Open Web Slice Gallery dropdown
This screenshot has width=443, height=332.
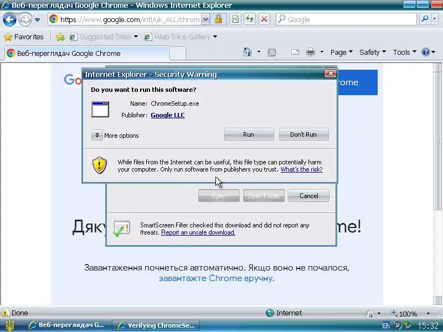(x=181, y=37)
